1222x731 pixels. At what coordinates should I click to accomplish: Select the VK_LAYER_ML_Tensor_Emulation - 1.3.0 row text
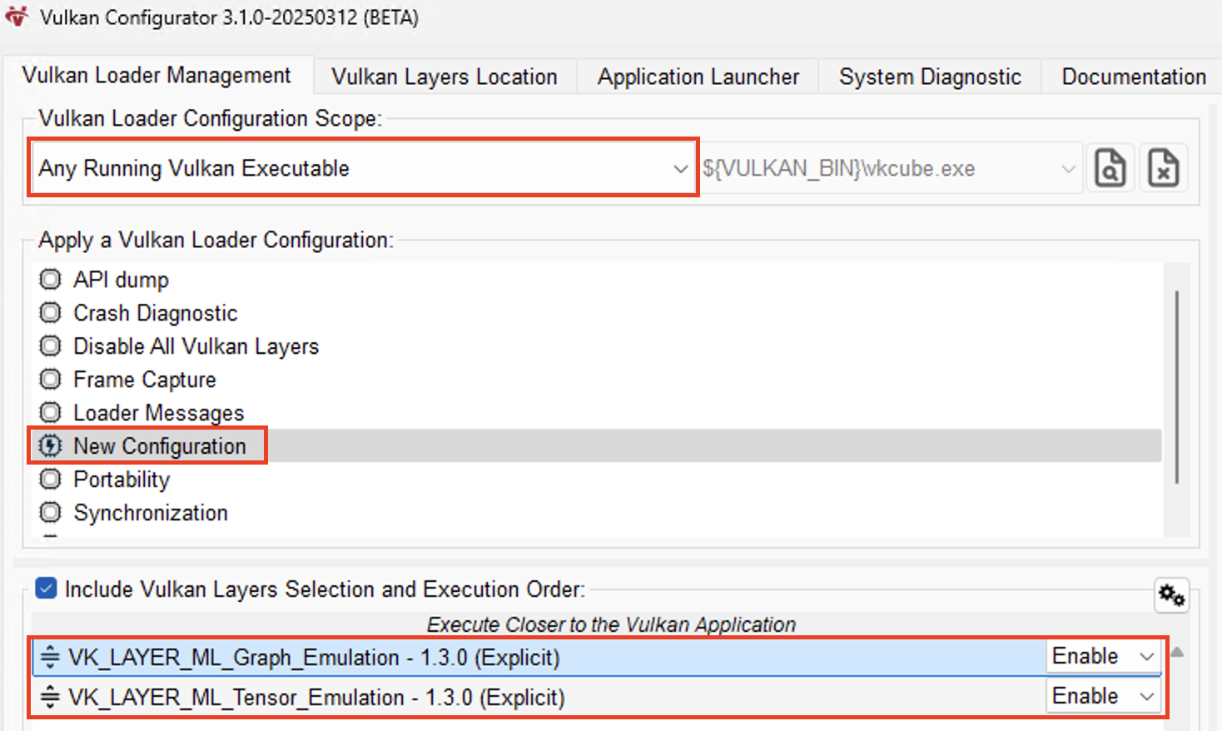(316, 698)
